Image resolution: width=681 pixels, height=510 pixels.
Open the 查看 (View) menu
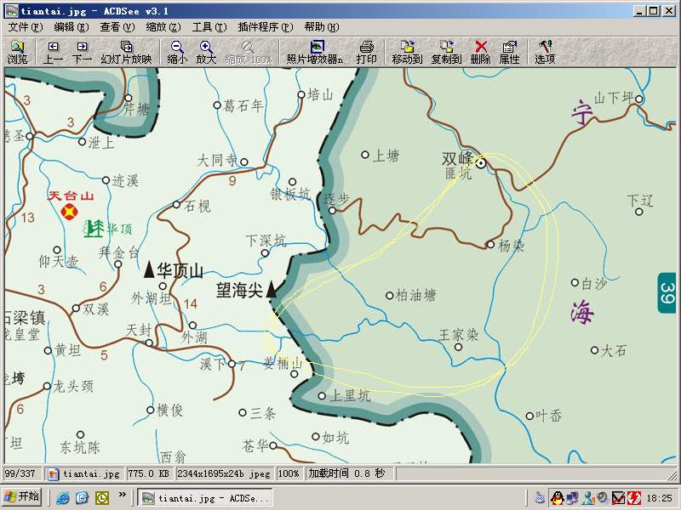116,27
